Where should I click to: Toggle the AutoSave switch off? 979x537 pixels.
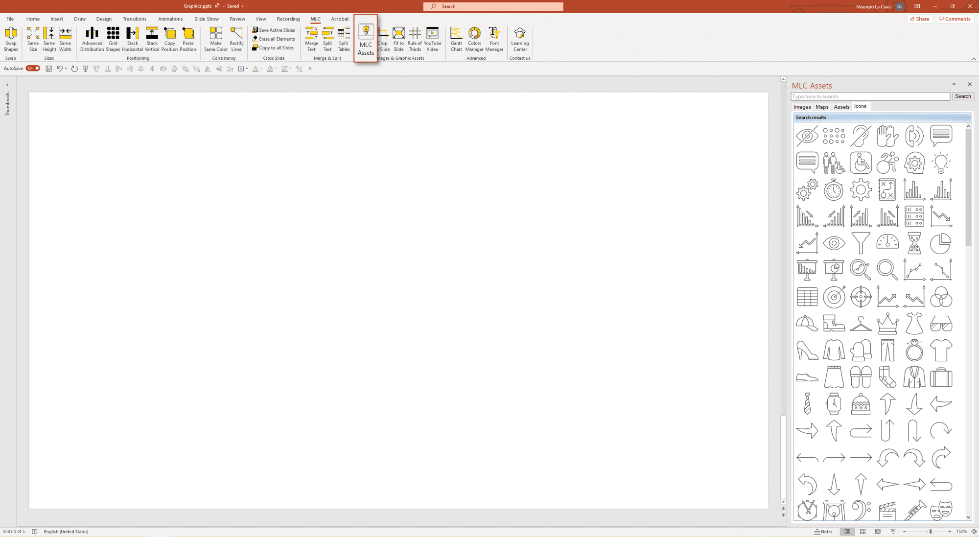33,69
